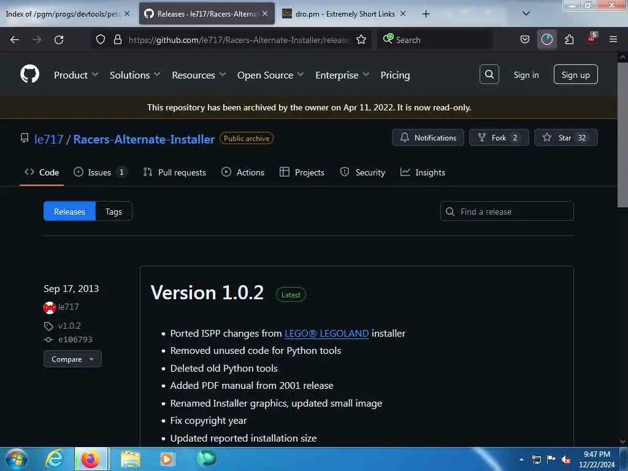Open the Pricing page
Image resolution: width=628 pixels, height=471 pixels.
pos(395,75)
